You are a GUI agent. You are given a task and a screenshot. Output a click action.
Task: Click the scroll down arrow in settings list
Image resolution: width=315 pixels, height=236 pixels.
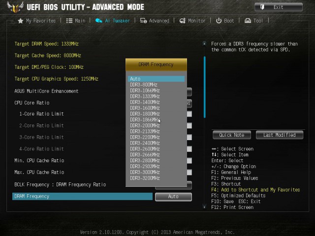click(x=204, y=207)
